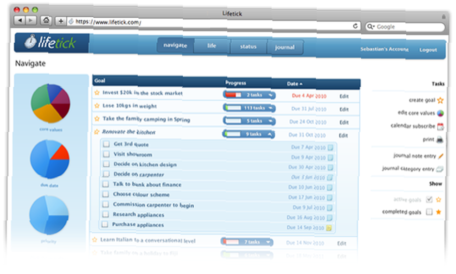Check off Visit showroom task
456x274 pixels.
pyautogui.click(x=106, y=154)
